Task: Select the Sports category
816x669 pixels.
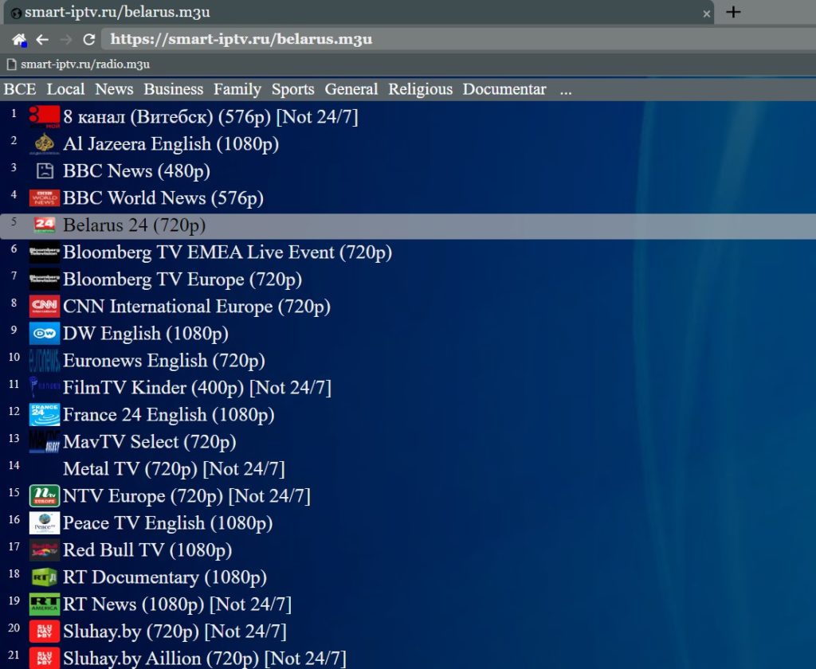Action: [x=292, y=89]
